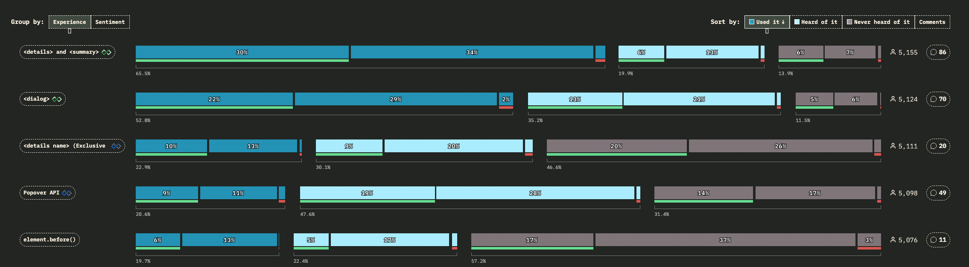Screen dimensions: 969x267
Task: Open the <dialog> feature label
Action: [x=37, y=99]
